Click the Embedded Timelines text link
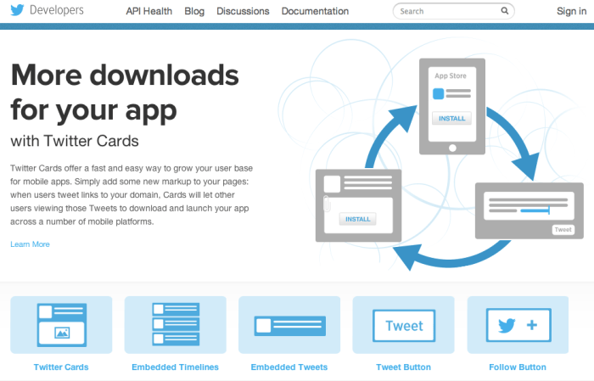 175,367
